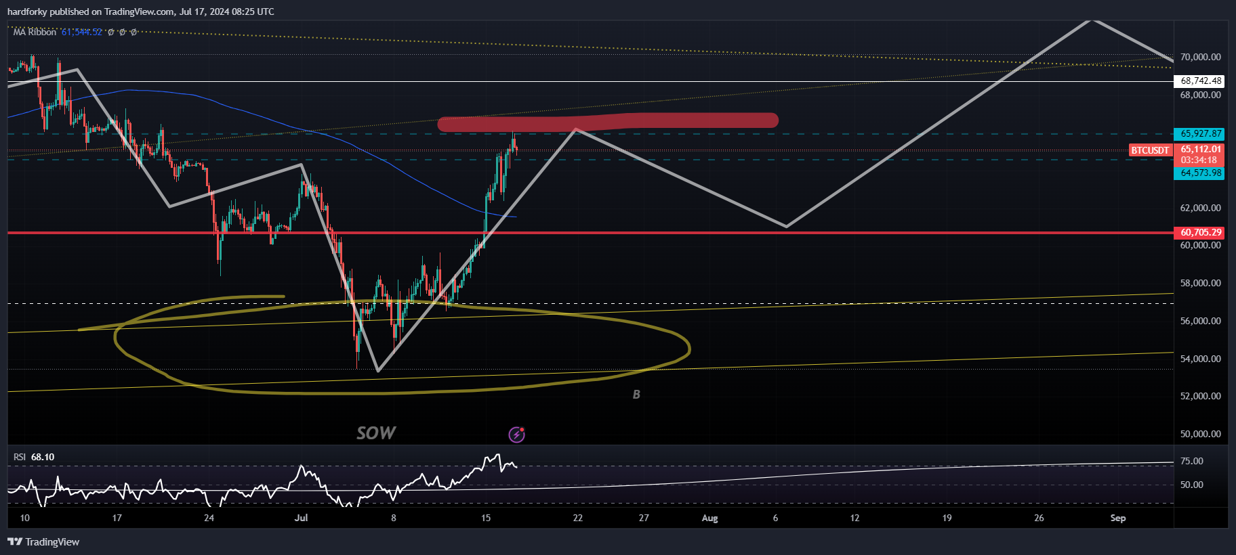
Task: Click the Sep date label on the time axis
Action: (1118, 518)
